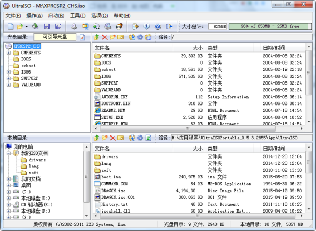
Task: Expand the 我的文档 tree node
Action: (8, 179)
